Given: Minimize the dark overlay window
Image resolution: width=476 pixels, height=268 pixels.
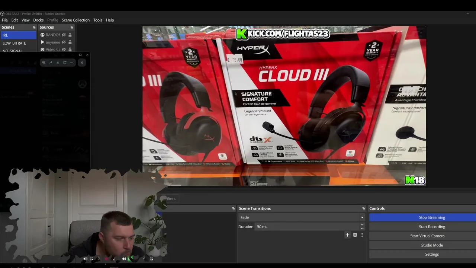Looking at the screenshot, I should (x=73, y=55).
